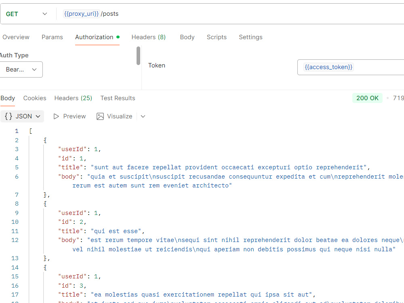Open the Scripts tab
This screenshot has height=303, width=404.
click(217, 37)
